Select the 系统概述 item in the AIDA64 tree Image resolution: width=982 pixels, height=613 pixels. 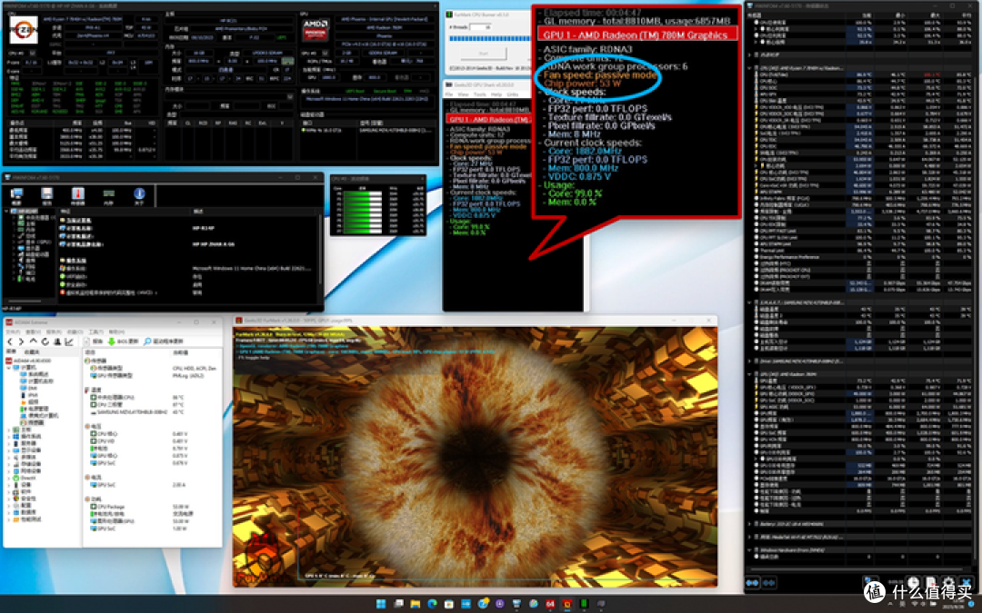click(35, 374)
